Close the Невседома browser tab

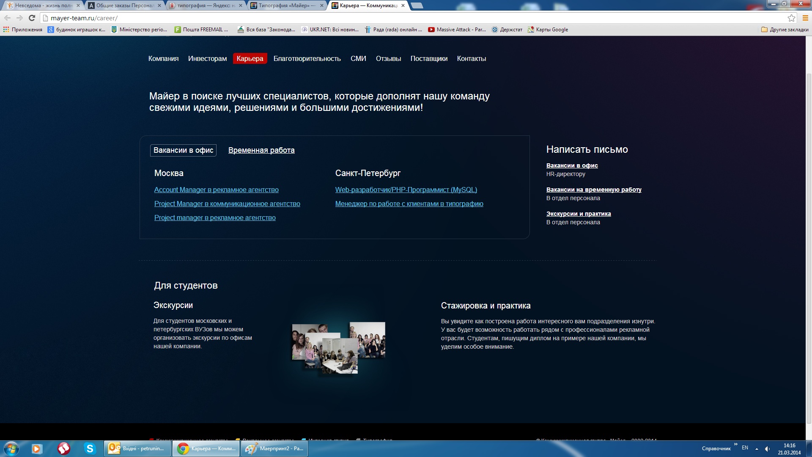tap(78, 6)
